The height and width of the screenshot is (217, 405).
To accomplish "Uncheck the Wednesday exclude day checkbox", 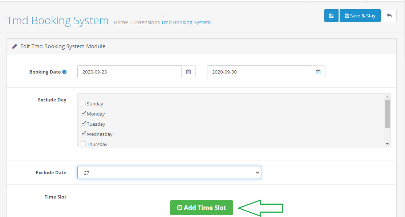I will coord(84,134).
